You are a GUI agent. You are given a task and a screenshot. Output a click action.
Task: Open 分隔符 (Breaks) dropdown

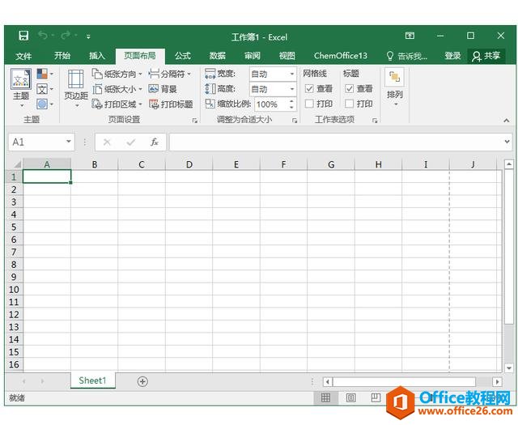coord(170,74)
